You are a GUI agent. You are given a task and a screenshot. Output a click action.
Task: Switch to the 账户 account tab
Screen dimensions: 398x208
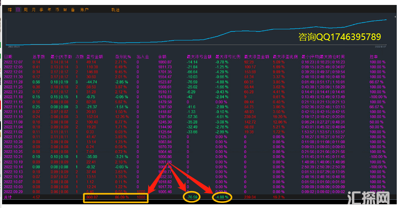[x=84, y=9]
